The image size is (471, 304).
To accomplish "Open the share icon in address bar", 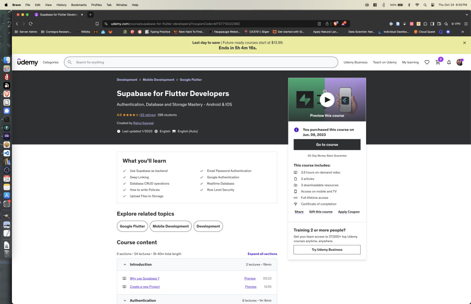I will coord(327,24).
